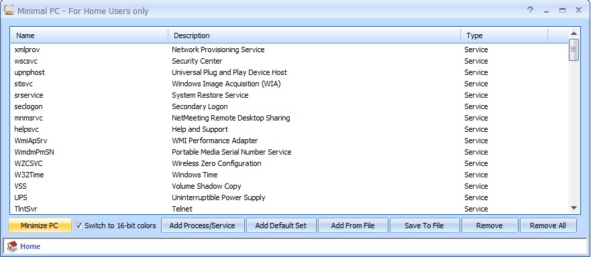Click 'Wireless Zero Configuration' description

tap(217, 163)
